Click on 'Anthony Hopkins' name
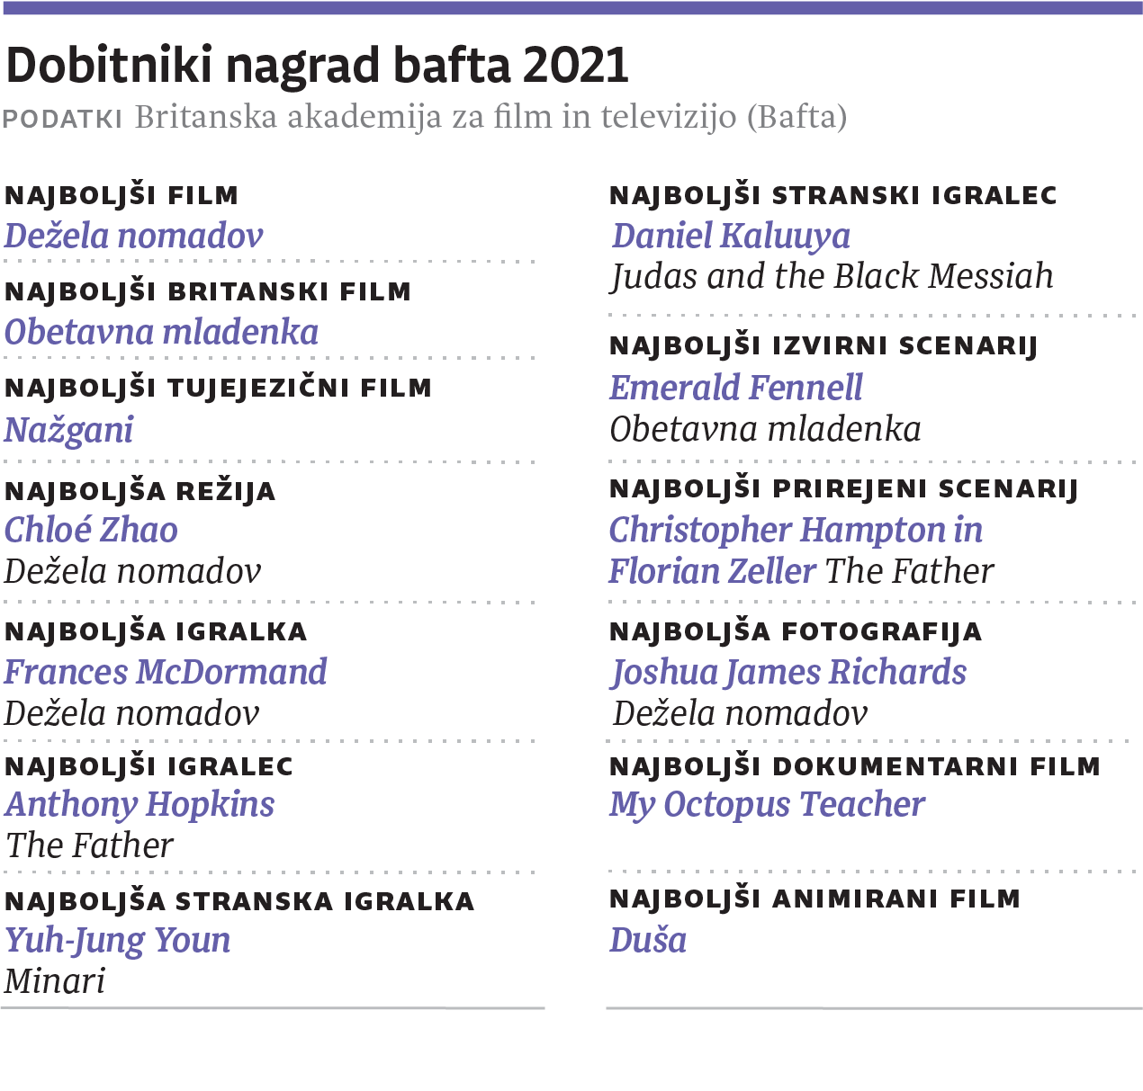1143x1091 pixels. pyautogui.click(x=139, y=804)
